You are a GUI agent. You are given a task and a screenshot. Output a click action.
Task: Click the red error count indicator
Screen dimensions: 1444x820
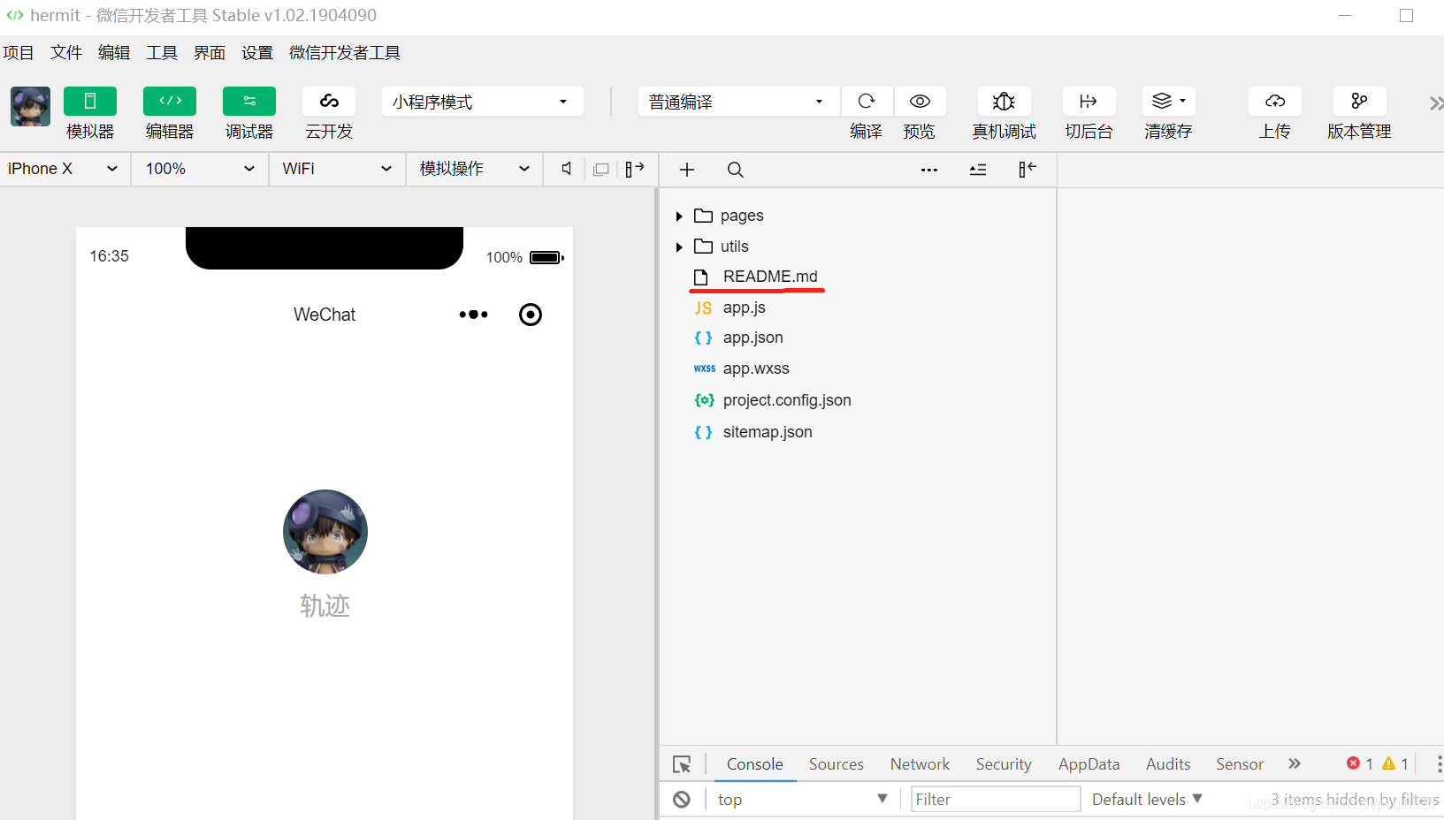click(x=1360, y=763)
